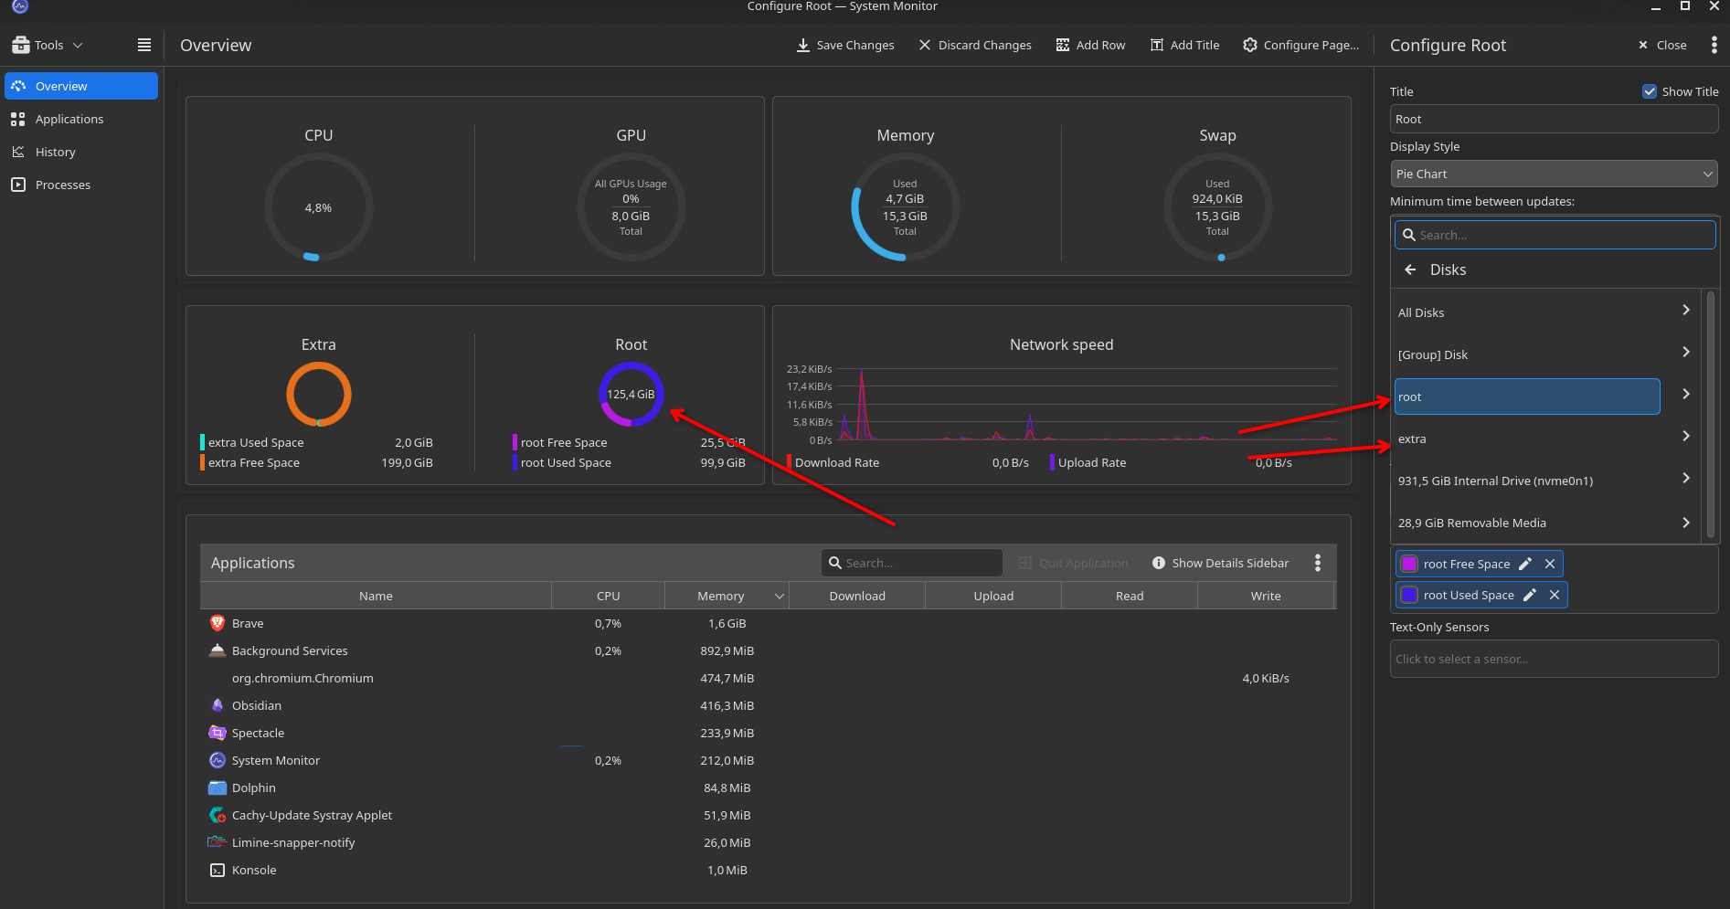Edit the root Used Space sensor label
The image size is (1730, 909).
coord(1529,595)
